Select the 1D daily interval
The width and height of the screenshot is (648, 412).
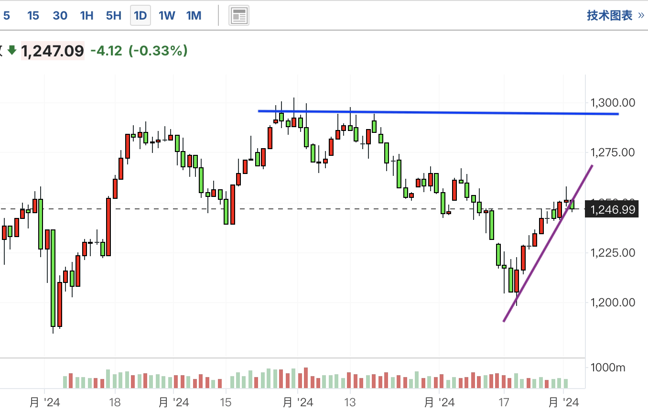(140, 16)
